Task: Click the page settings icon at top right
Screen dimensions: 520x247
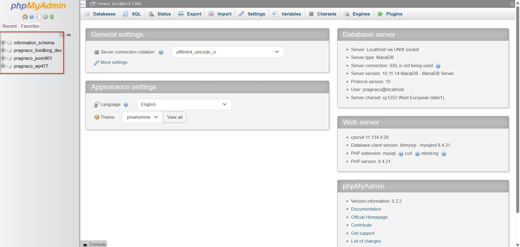Action: pyautogui.click(x=512, y=4)
